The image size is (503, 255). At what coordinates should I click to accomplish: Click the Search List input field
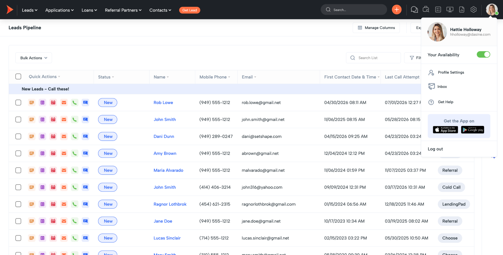[373, 58]
